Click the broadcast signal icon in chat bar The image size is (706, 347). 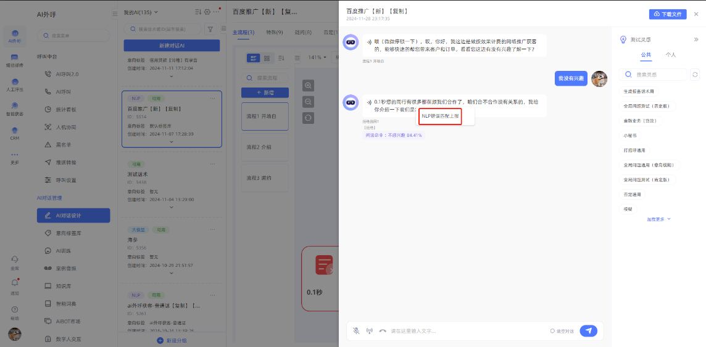[369, 331]
